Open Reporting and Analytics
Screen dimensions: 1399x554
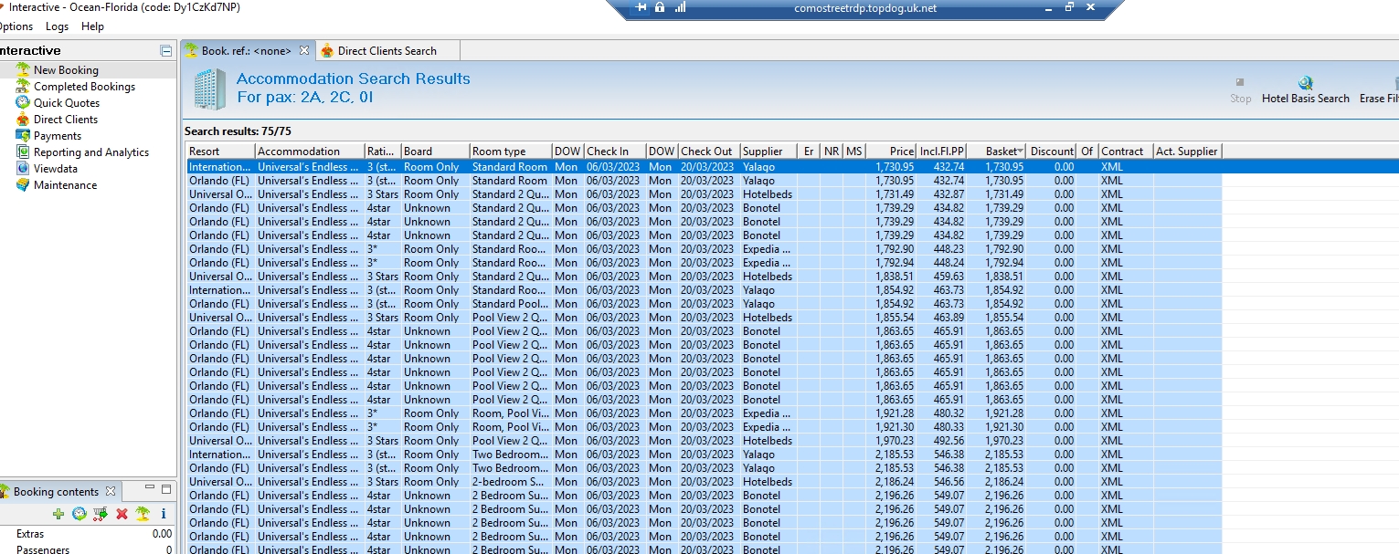(91, 152)
